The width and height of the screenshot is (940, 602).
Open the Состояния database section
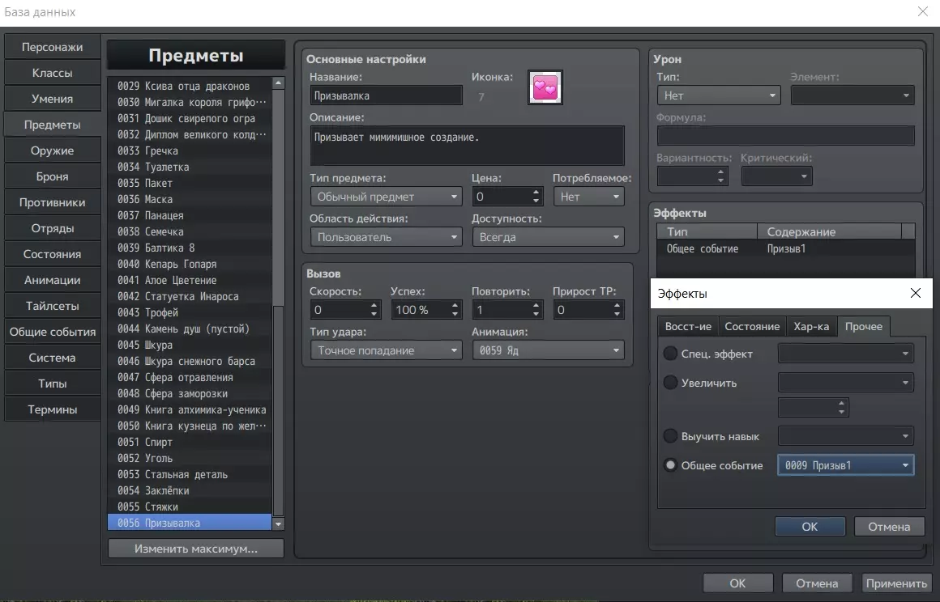pos(52,254)
